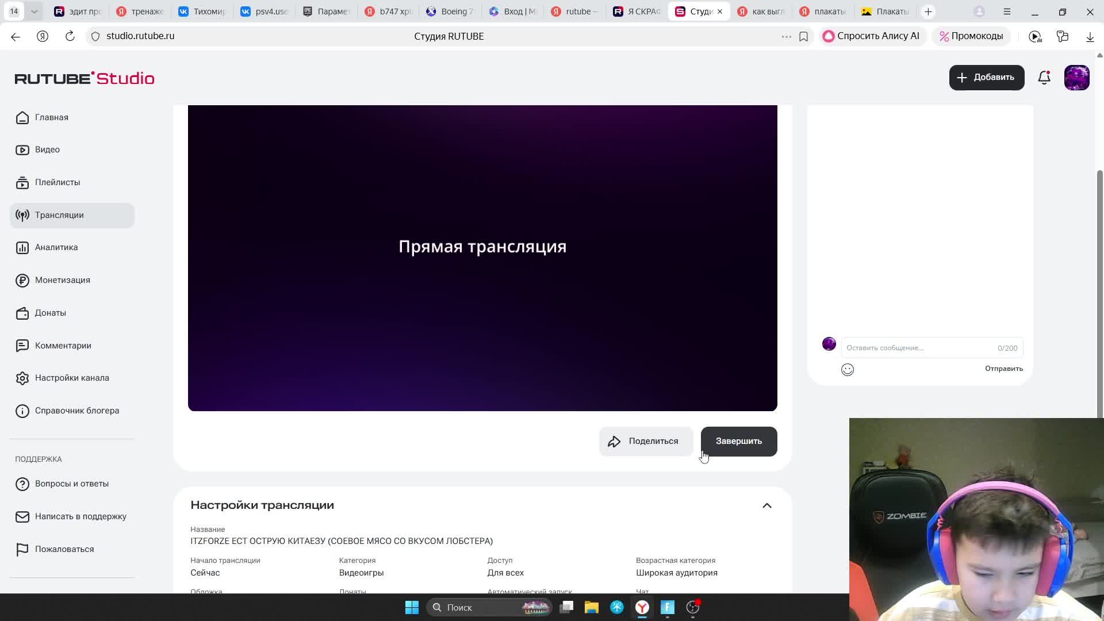Open File Explorer from the taskbar
The image size is (1104, 621).
coord(591,607)
